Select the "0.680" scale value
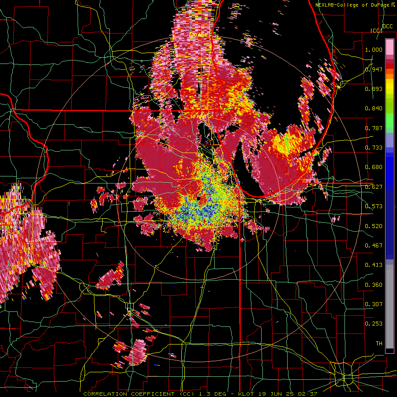The width and height of the screenshot is (397, 397). tap(374, 167)
